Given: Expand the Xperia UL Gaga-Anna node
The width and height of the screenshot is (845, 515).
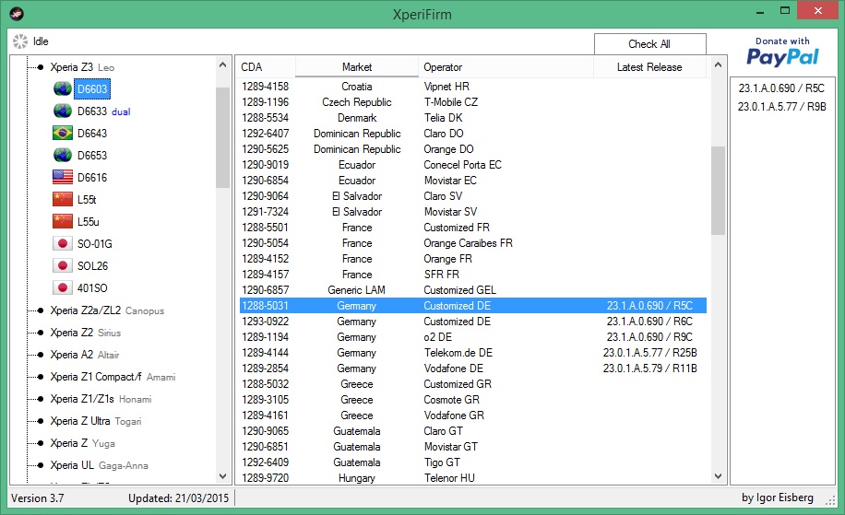Looking at the screenshot, I should click(41, 465).
